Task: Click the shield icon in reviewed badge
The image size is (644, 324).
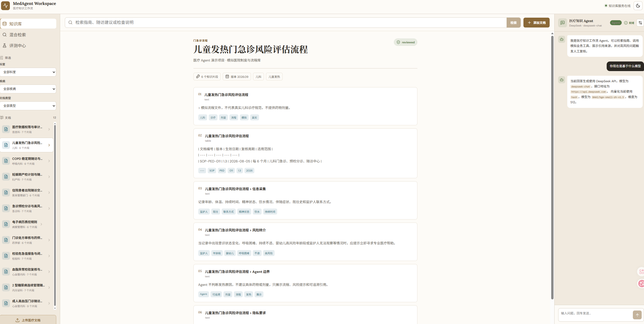Action: click(x=398, y=42)
